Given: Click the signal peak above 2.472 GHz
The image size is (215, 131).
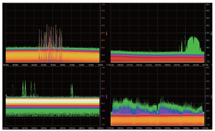Looking at the screenshot, I should click(x=72, y=90).
